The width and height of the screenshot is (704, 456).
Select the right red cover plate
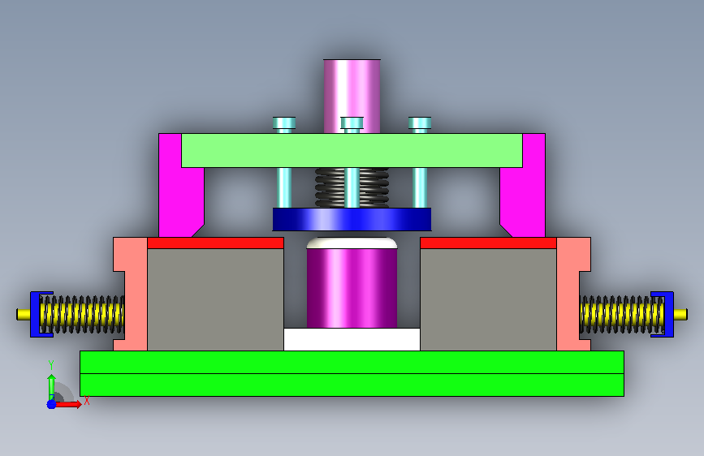[x=489, y=243]
